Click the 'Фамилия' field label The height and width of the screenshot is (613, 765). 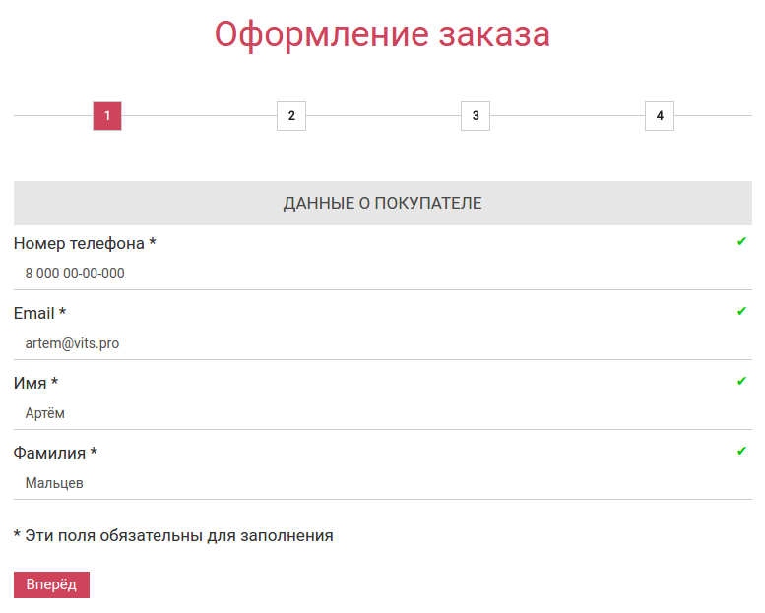(55, 453)
